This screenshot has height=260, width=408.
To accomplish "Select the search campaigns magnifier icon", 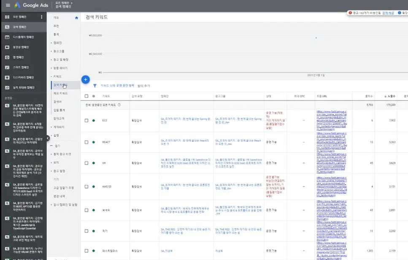I will point(7,27).
